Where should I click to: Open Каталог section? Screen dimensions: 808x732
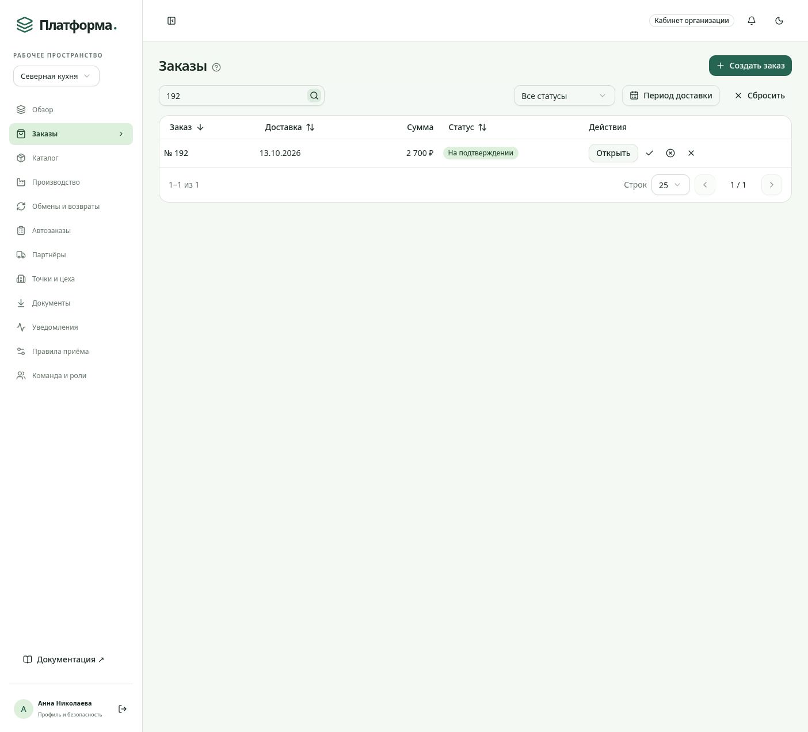tap(71, 158)
